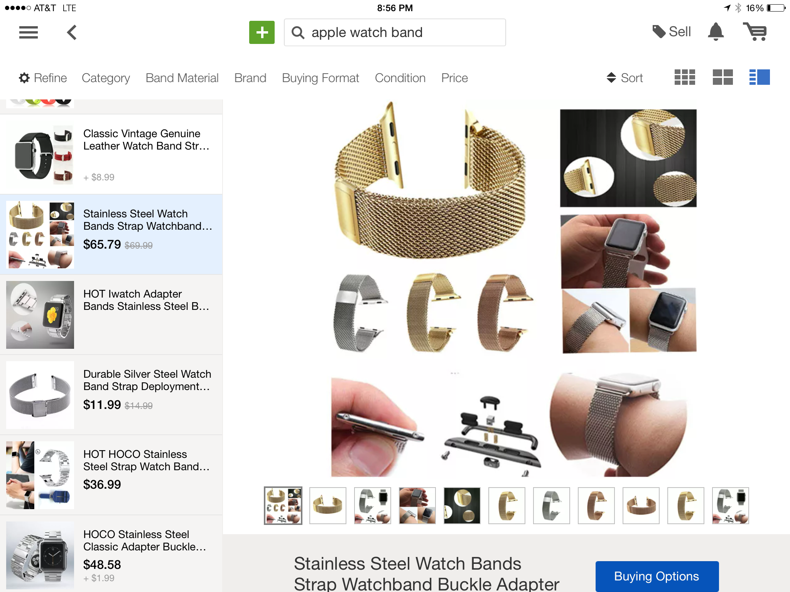Select split list-detail view
790x592 pixels.
point(760,77)
